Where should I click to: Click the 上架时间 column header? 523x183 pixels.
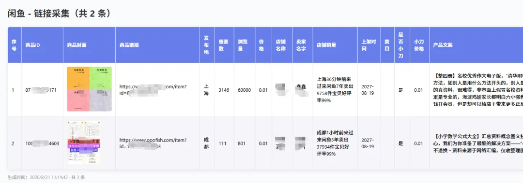click(x=369, y=45)
